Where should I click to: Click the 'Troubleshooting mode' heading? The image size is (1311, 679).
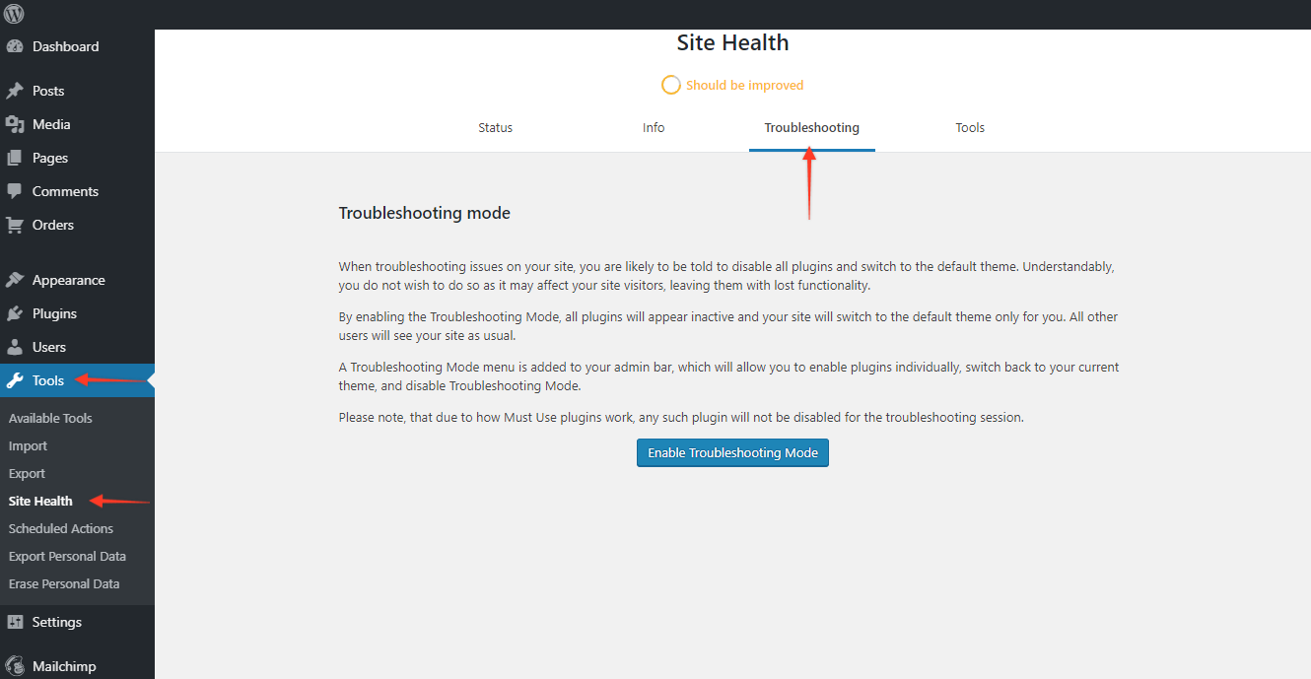425,213
